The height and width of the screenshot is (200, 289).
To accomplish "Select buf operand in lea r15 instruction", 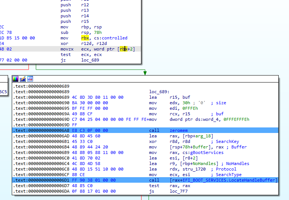I will (187, 98).
